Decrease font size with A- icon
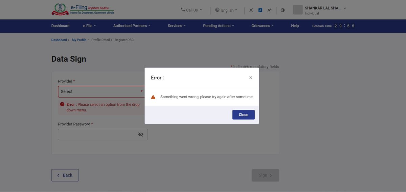The width and height of the screenshot is (406, 192). [x=251, y=10]
